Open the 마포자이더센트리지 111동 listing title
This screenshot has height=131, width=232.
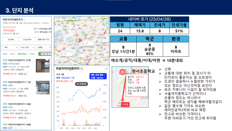pyautogui.click(x=19, y=82)
